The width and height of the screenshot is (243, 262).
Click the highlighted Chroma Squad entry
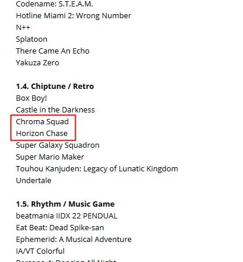click(x=42, y=122)
